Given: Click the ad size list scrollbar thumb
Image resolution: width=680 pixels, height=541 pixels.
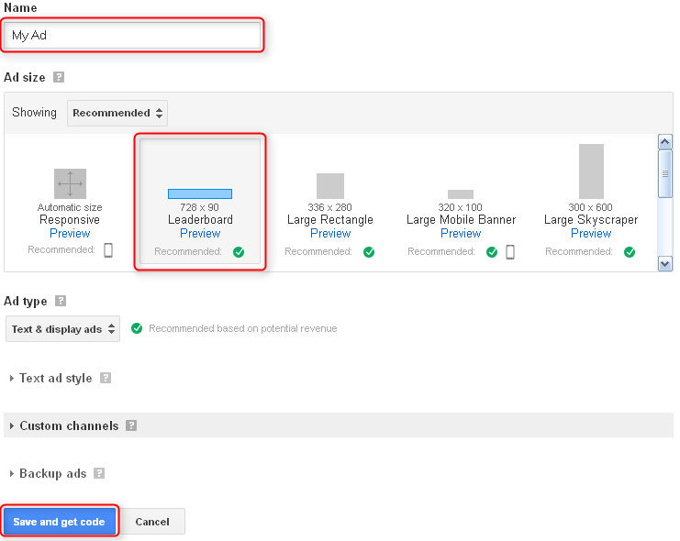Looking at the screenshot, I should 664,174.
